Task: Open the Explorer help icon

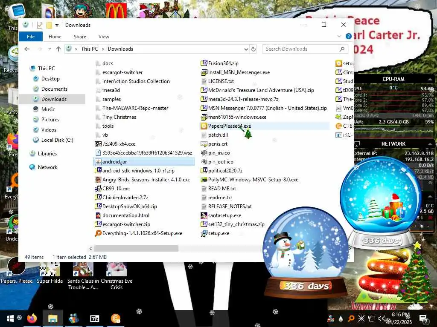Action: click(348, 36)
